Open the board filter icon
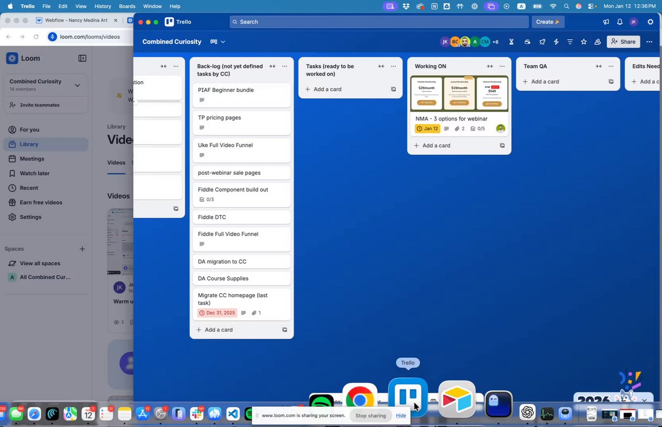Image resolution: width=662 pixels, height=427 pixels. pyautogui.click(x=570, y=42)
